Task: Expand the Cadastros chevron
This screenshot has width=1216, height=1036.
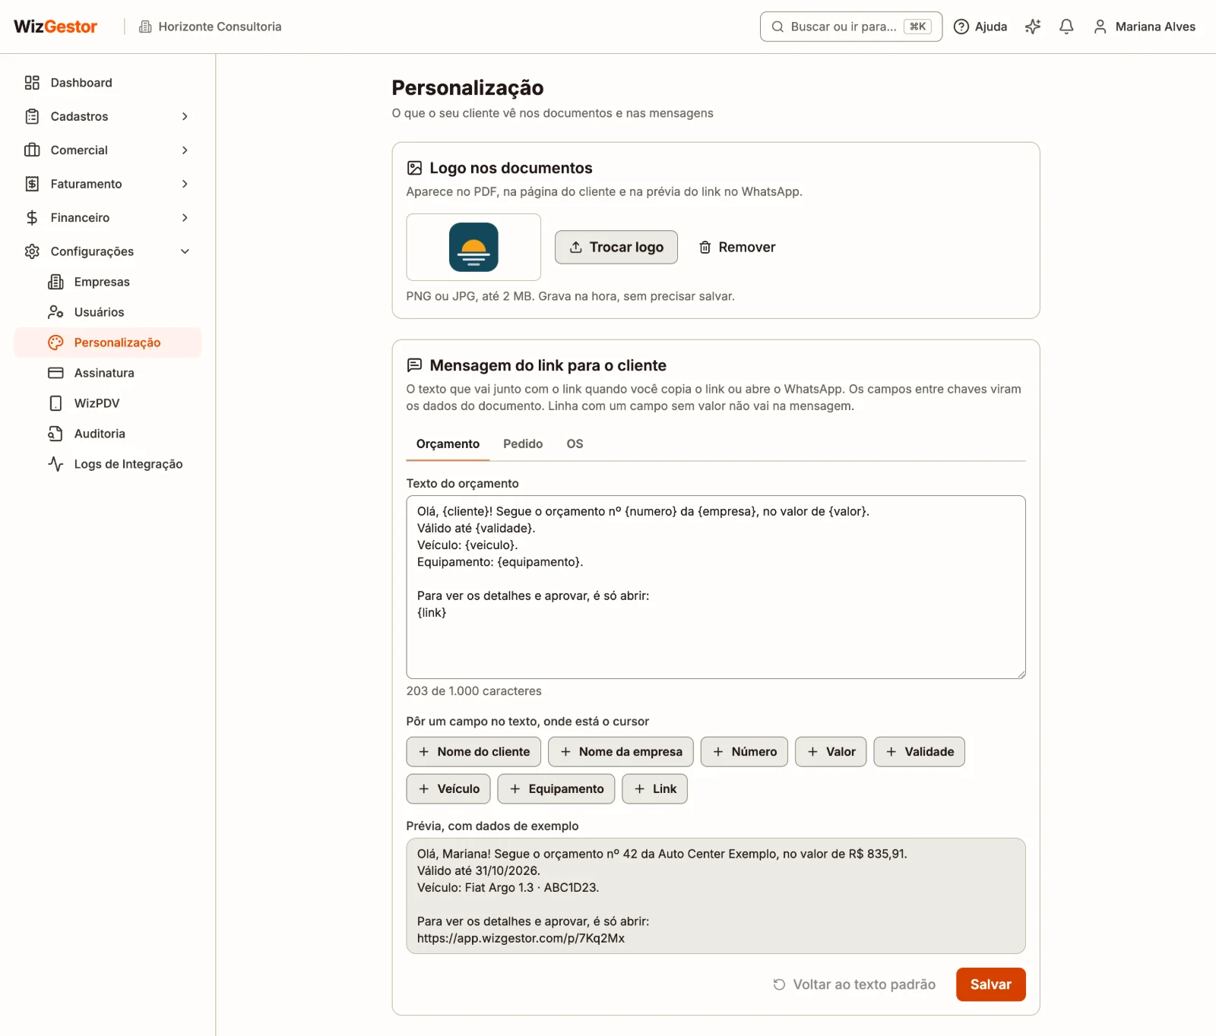Action: coord(185,116)
